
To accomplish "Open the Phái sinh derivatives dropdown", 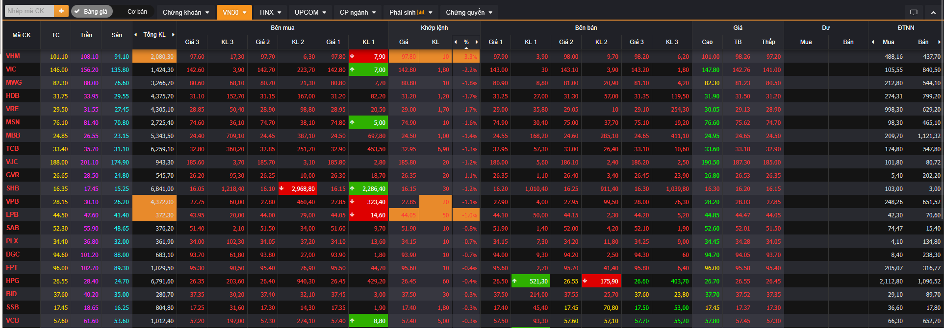I will 410,12.
